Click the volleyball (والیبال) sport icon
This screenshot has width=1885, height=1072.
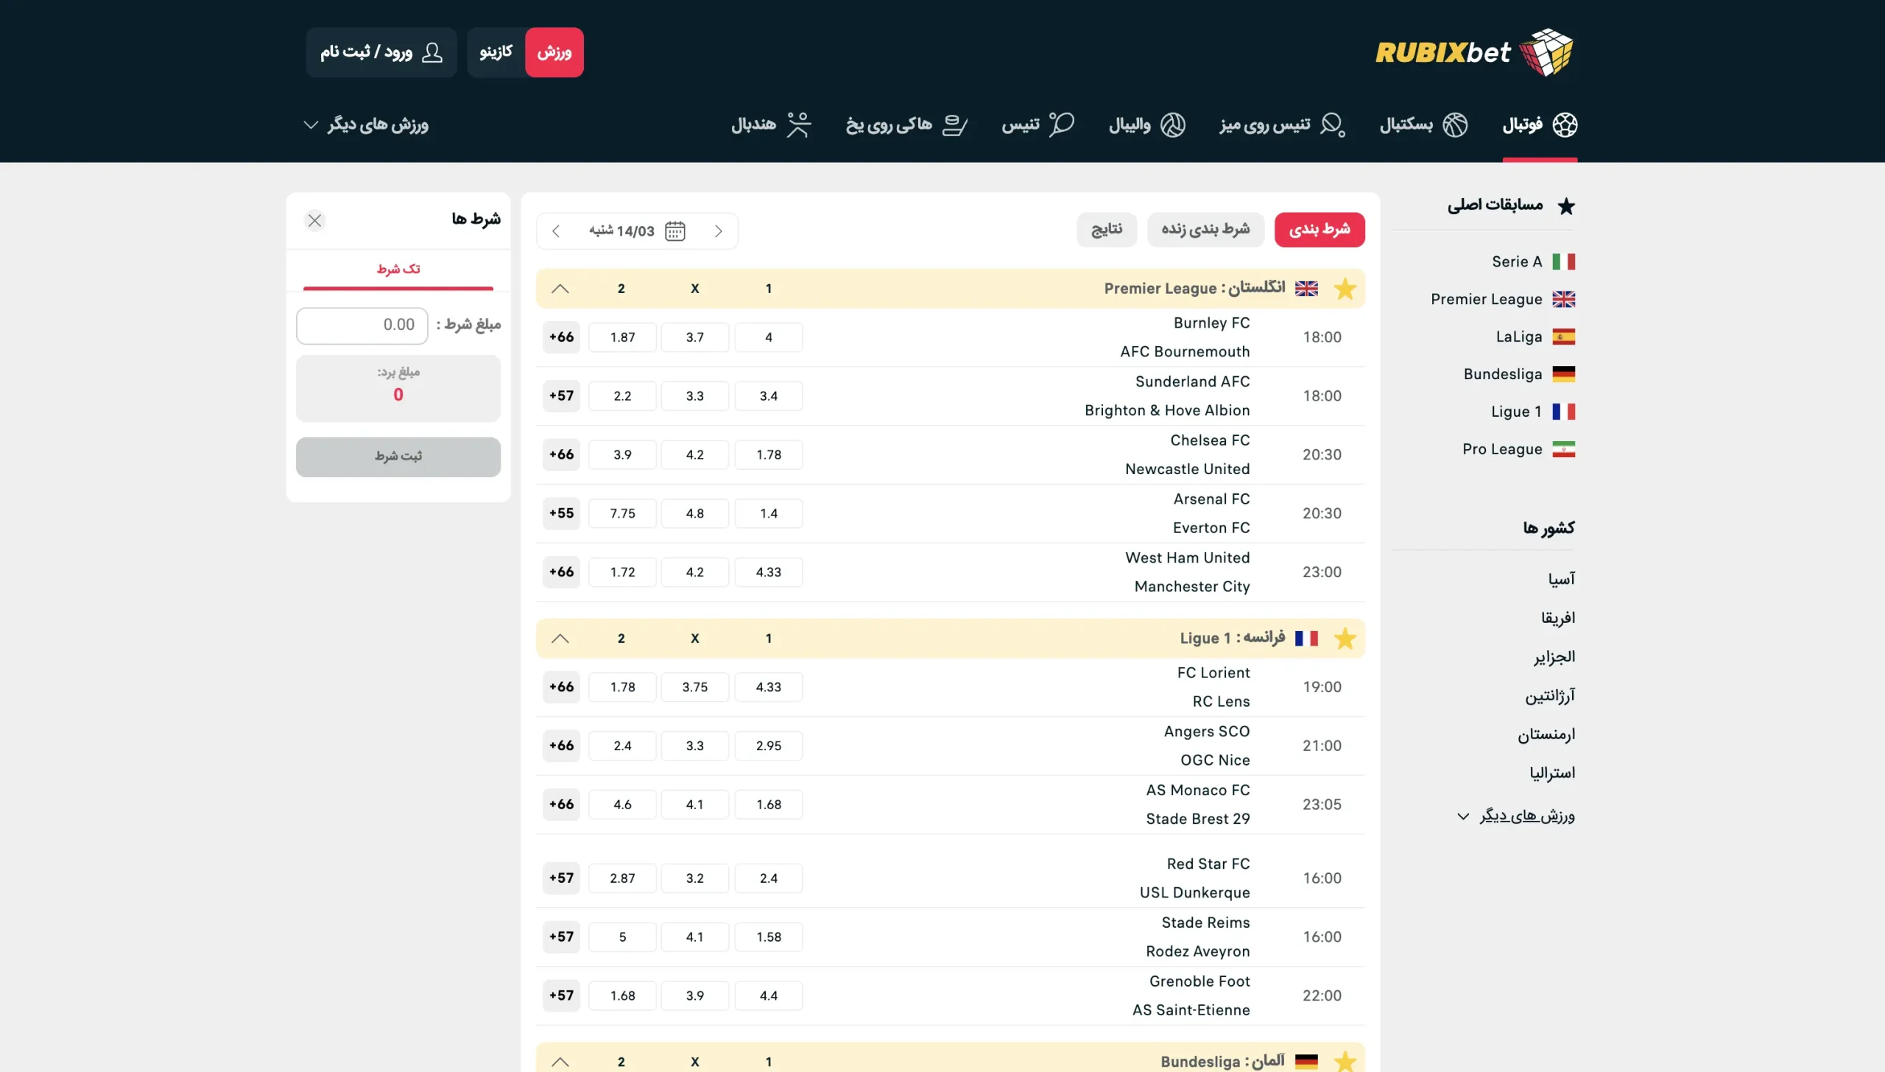tap(1173, 125)
